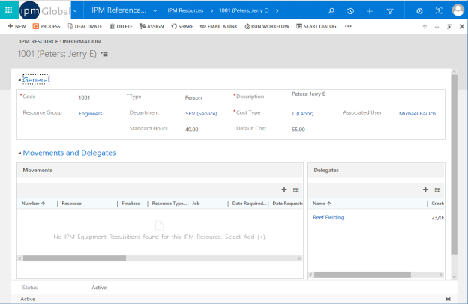Viewport: 468px width, 304px height.
Task: Open recently viewed items clock icon
Action: coord(351,11)
